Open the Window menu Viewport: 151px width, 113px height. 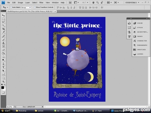[55, 3]
